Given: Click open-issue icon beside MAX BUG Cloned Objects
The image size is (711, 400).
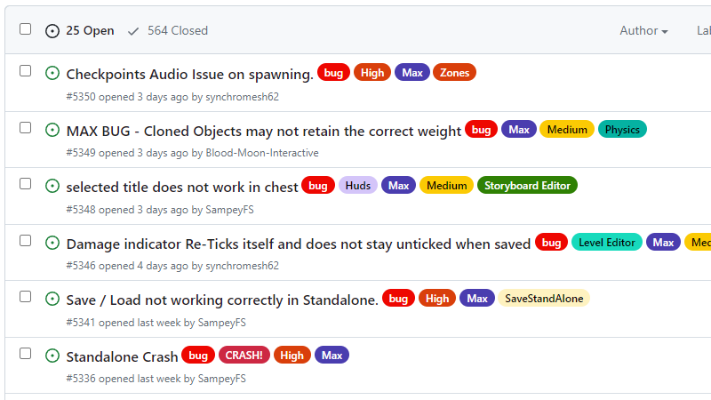Looking at the screenshot, I should coord(52,130).
